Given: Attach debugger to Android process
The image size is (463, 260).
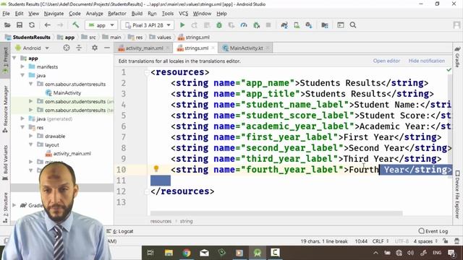Looking at the screenshot, I should [256, 25].
